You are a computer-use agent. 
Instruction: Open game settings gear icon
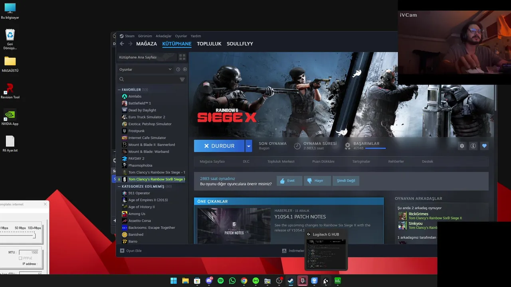pyautogui.click(x=462, y=146)
